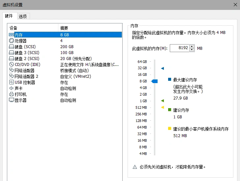The height and width of the screenshot is (181, 240).
Task: Select the 硬盘 3 (SCSI) row label
Action: [x=27, y=53]
